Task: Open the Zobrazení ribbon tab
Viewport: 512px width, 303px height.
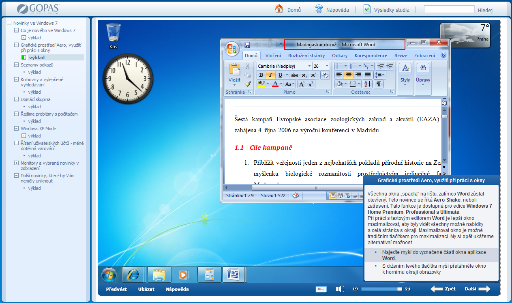Action: 425,56
